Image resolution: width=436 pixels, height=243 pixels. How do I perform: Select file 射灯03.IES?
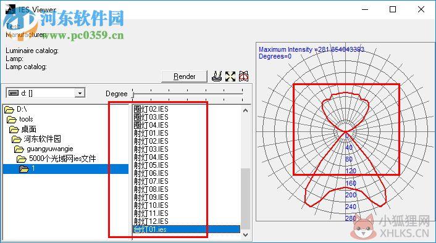point(151,149)
